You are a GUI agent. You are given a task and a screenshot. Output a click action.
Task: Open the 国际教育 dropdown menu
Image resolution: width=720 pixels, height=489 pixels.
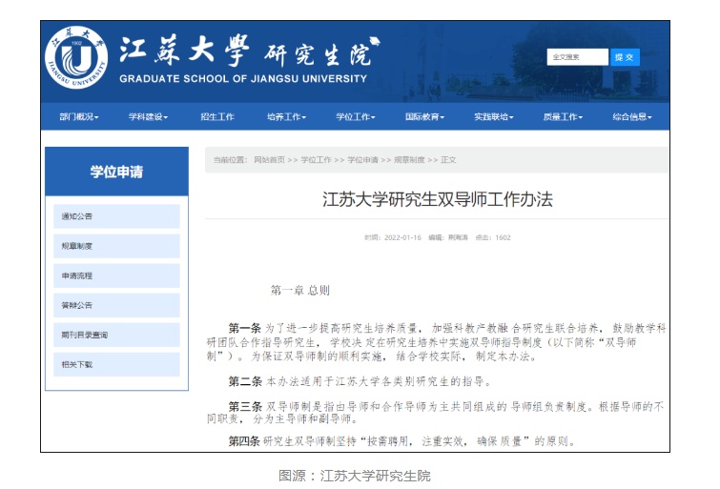click(424, 116)
